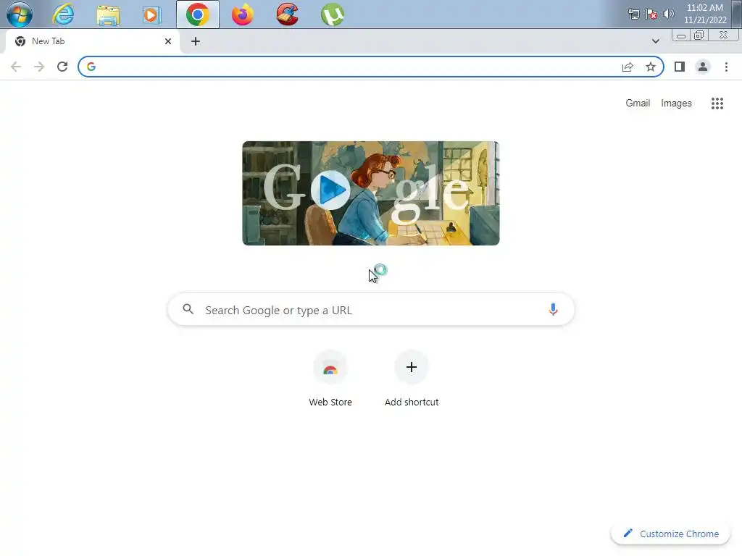Open Windows Explorer from the taskbar
This screenshot has width=742, height=556.
108,14
